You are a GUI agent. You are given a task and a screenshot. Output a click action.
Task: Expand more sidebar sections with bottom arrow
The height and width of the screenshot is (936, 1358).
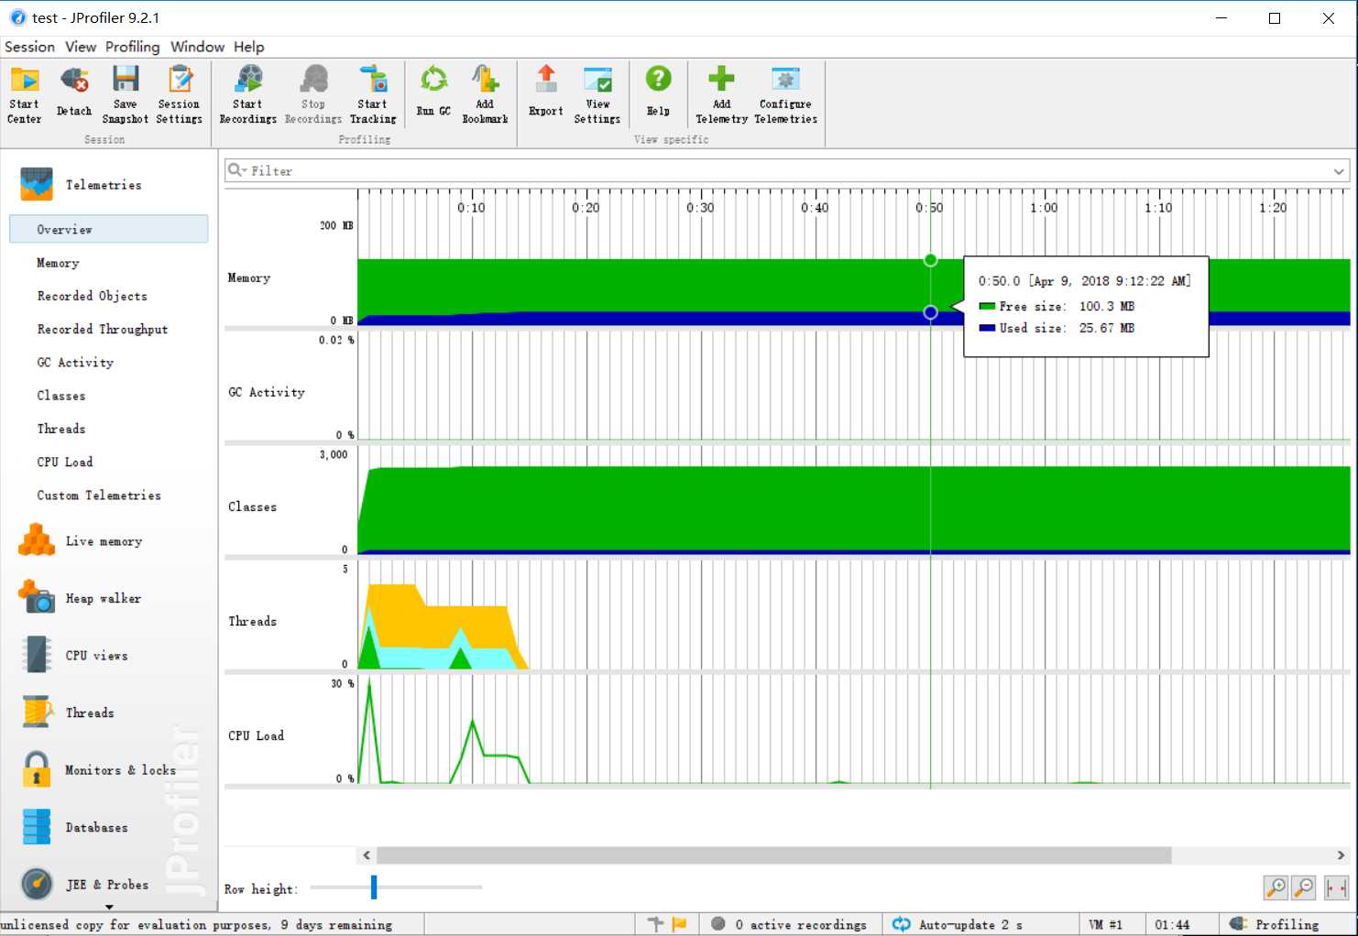109,908
